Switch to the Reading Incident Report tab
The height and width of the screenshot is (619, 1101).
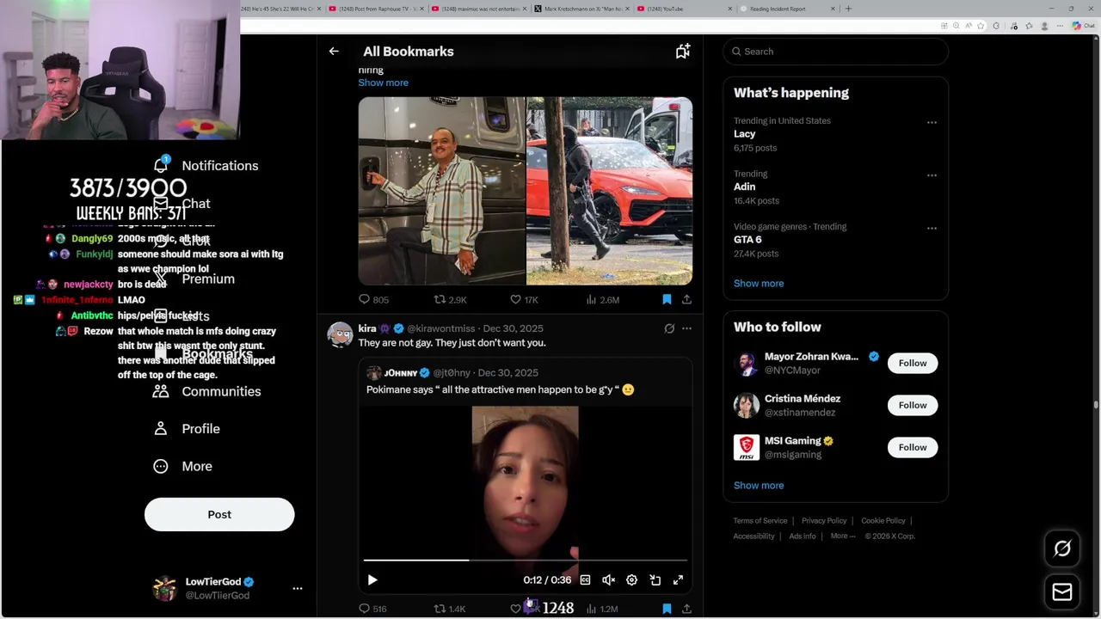pos(787,9)
